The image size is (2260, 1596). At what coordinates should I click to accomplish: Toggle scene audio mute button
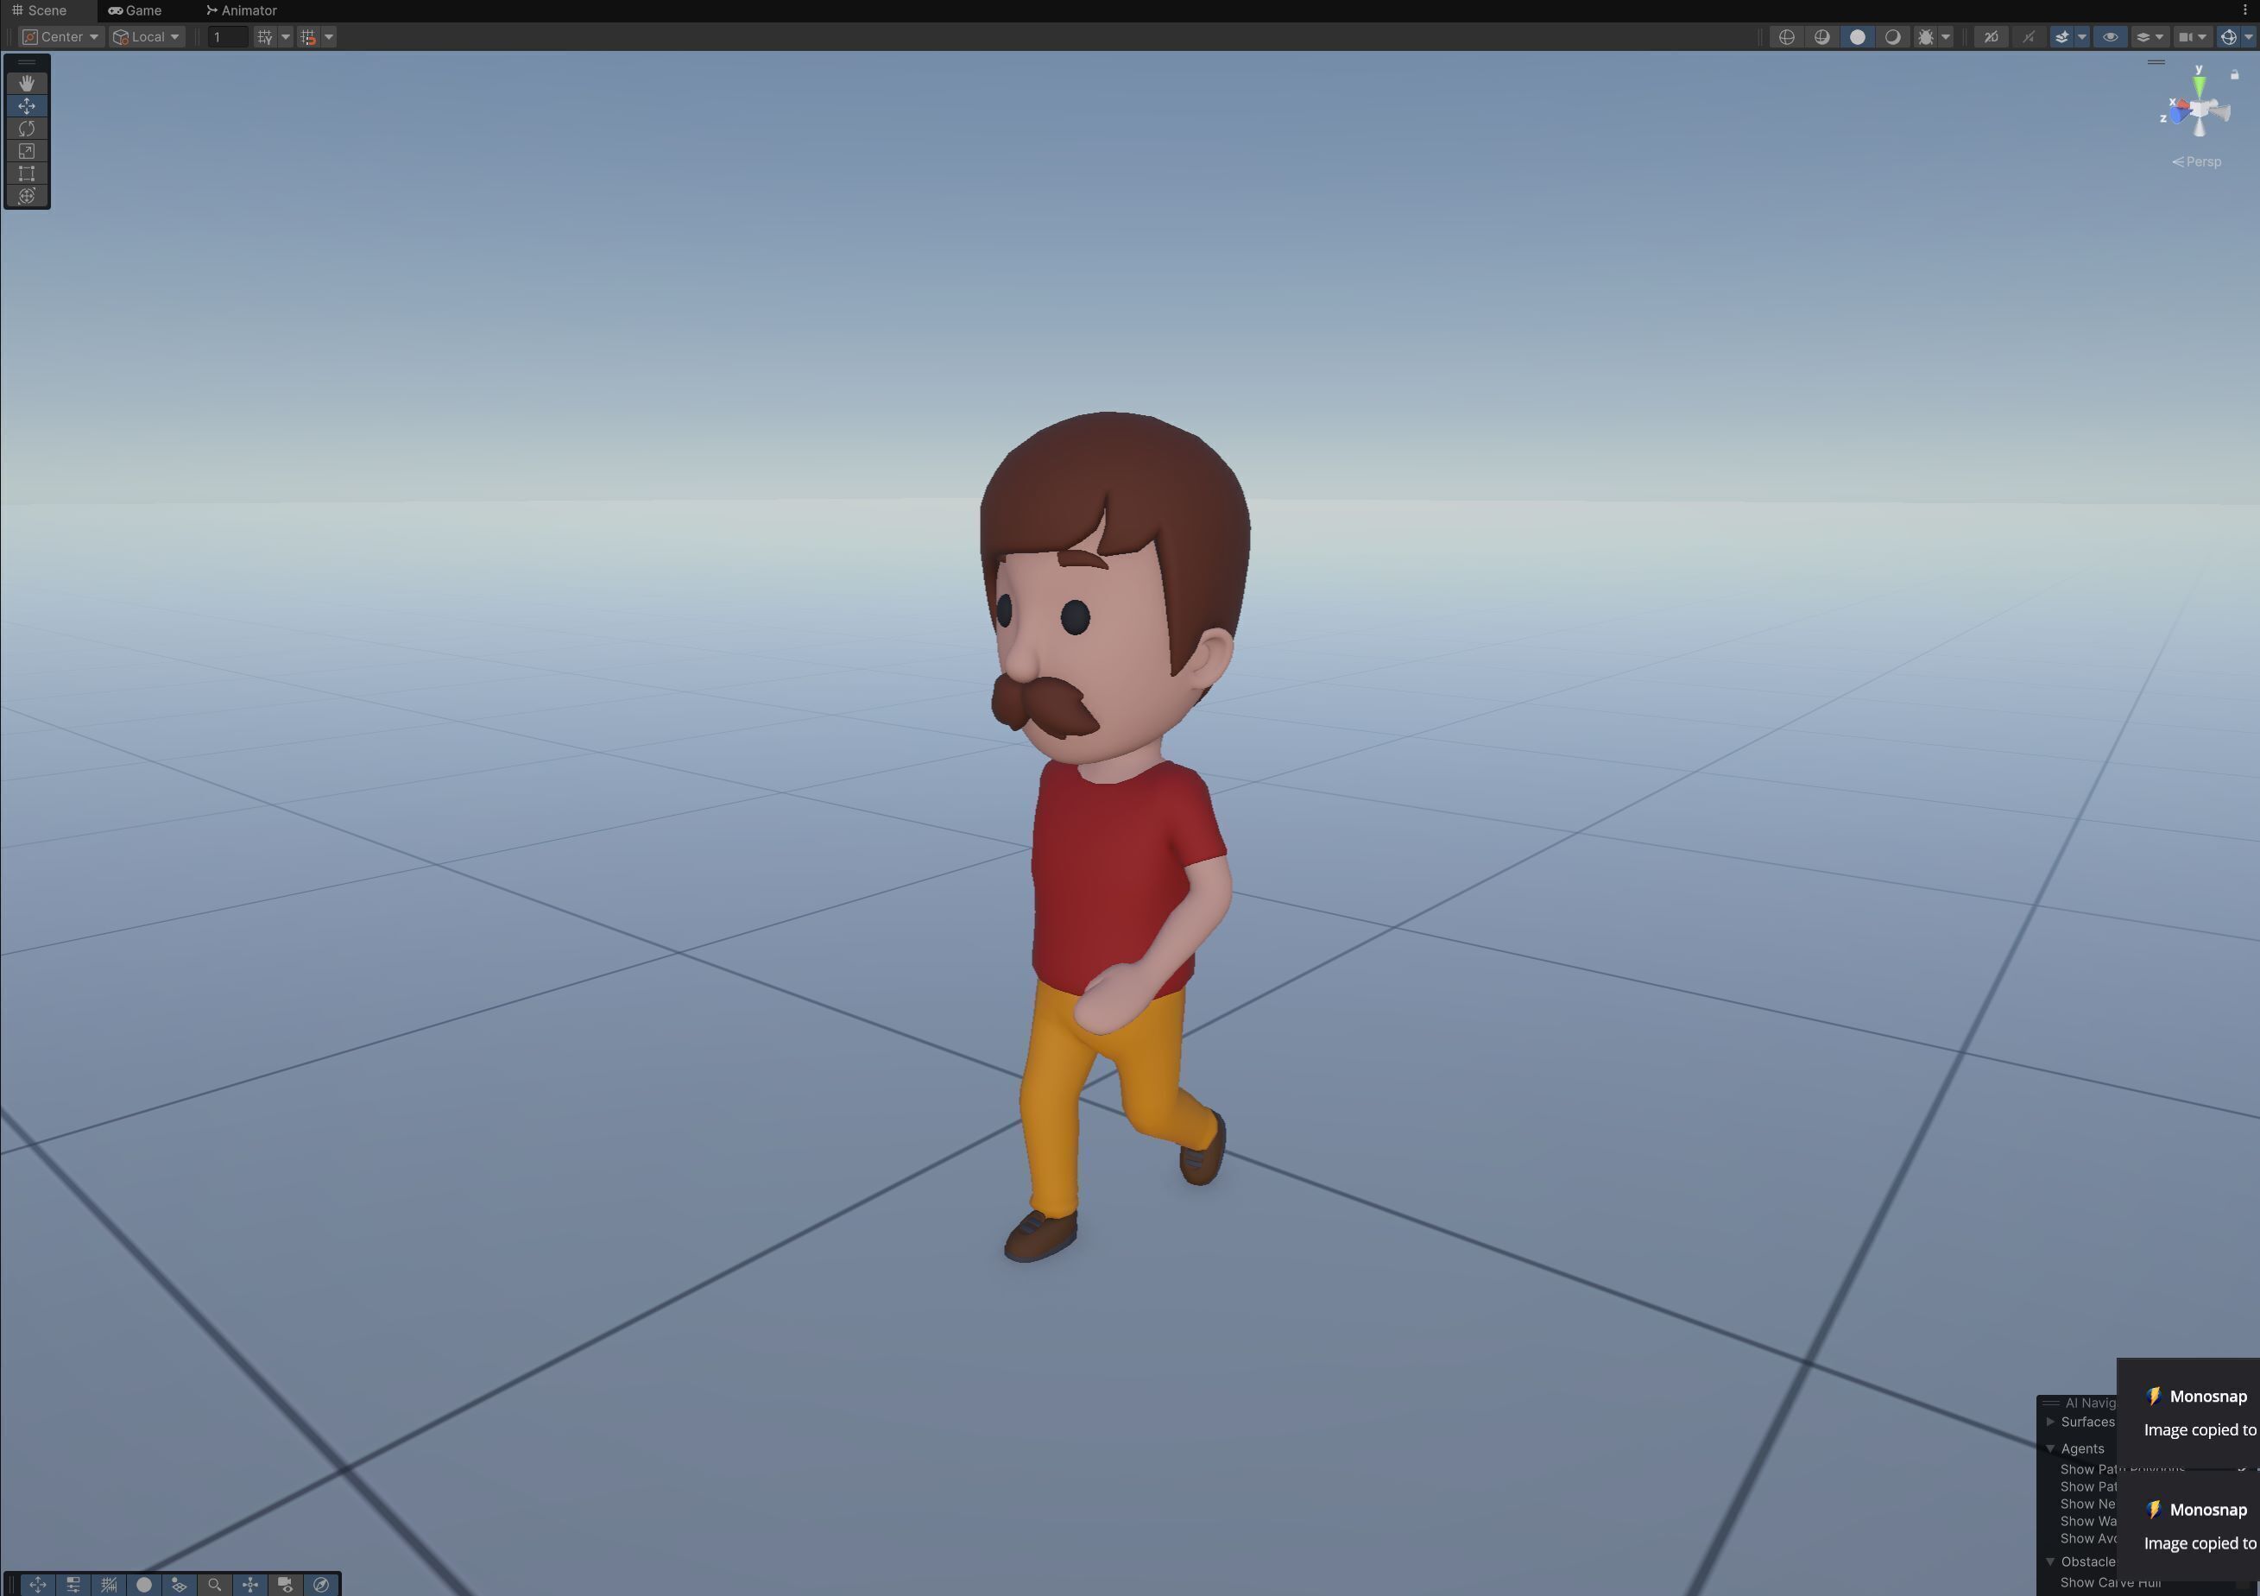pos(2028,37)
